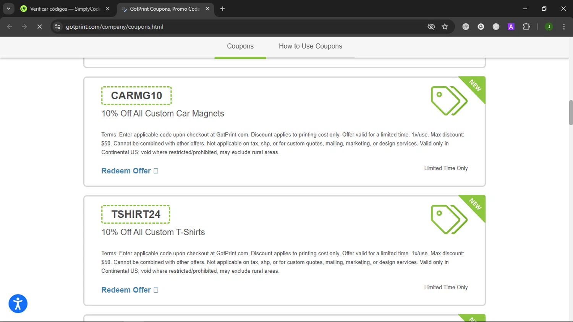Redeem the CARMG10 car magnets offer
Screen dimensions: 573x322
click(129, 171)
